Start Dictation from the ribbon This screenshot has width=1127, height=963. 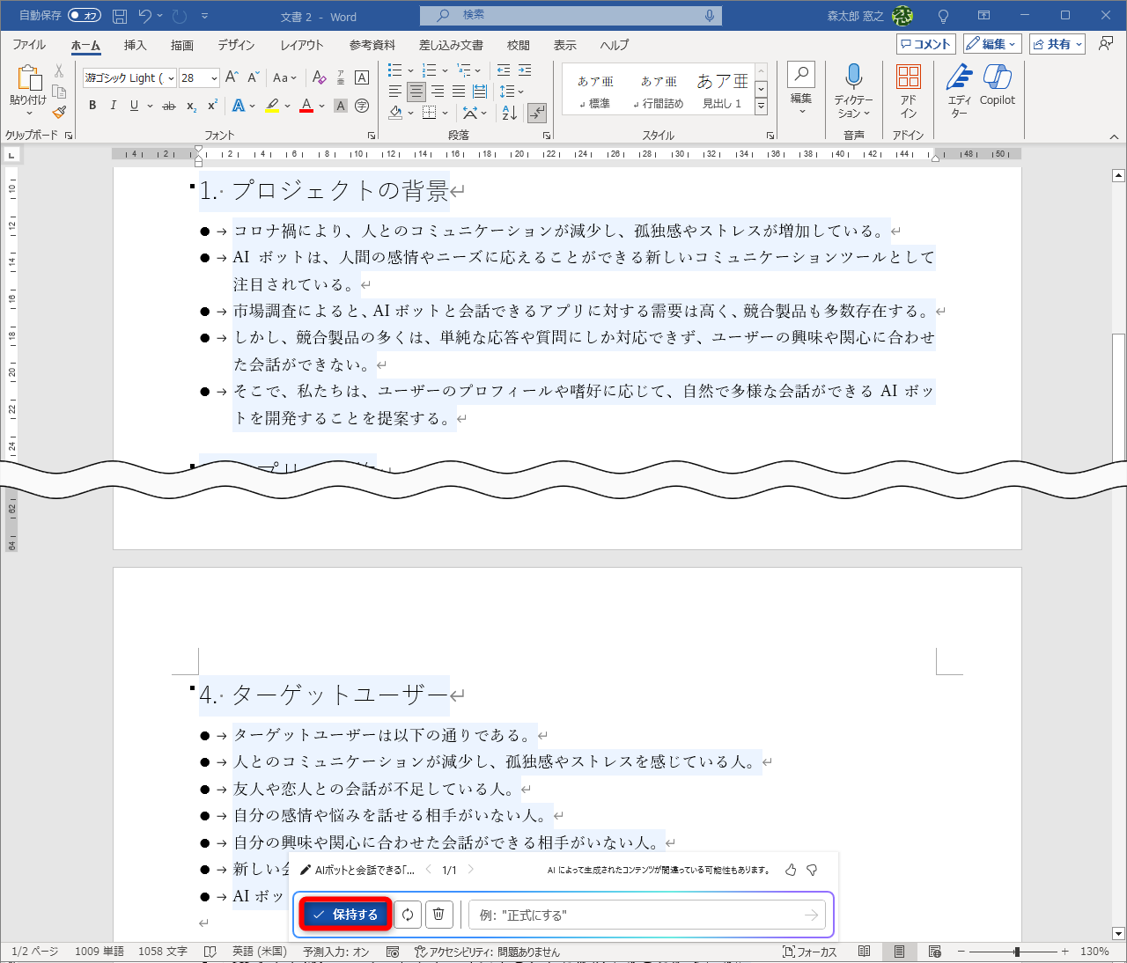(853, 88)
